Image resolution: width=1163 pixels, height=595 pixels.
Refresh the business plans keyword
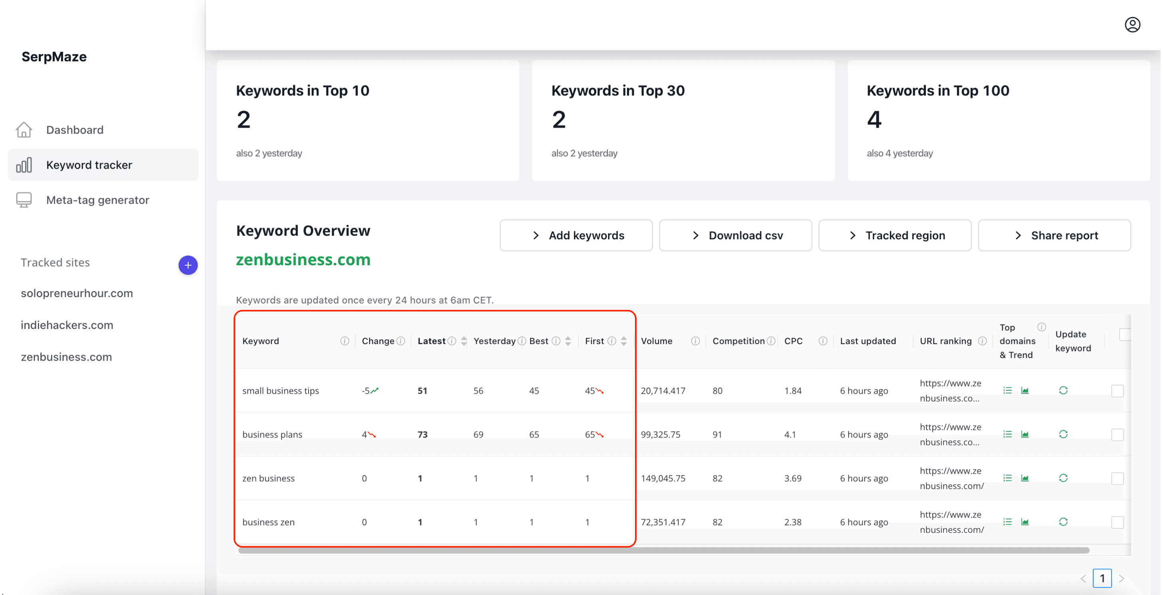point(1063,434)
